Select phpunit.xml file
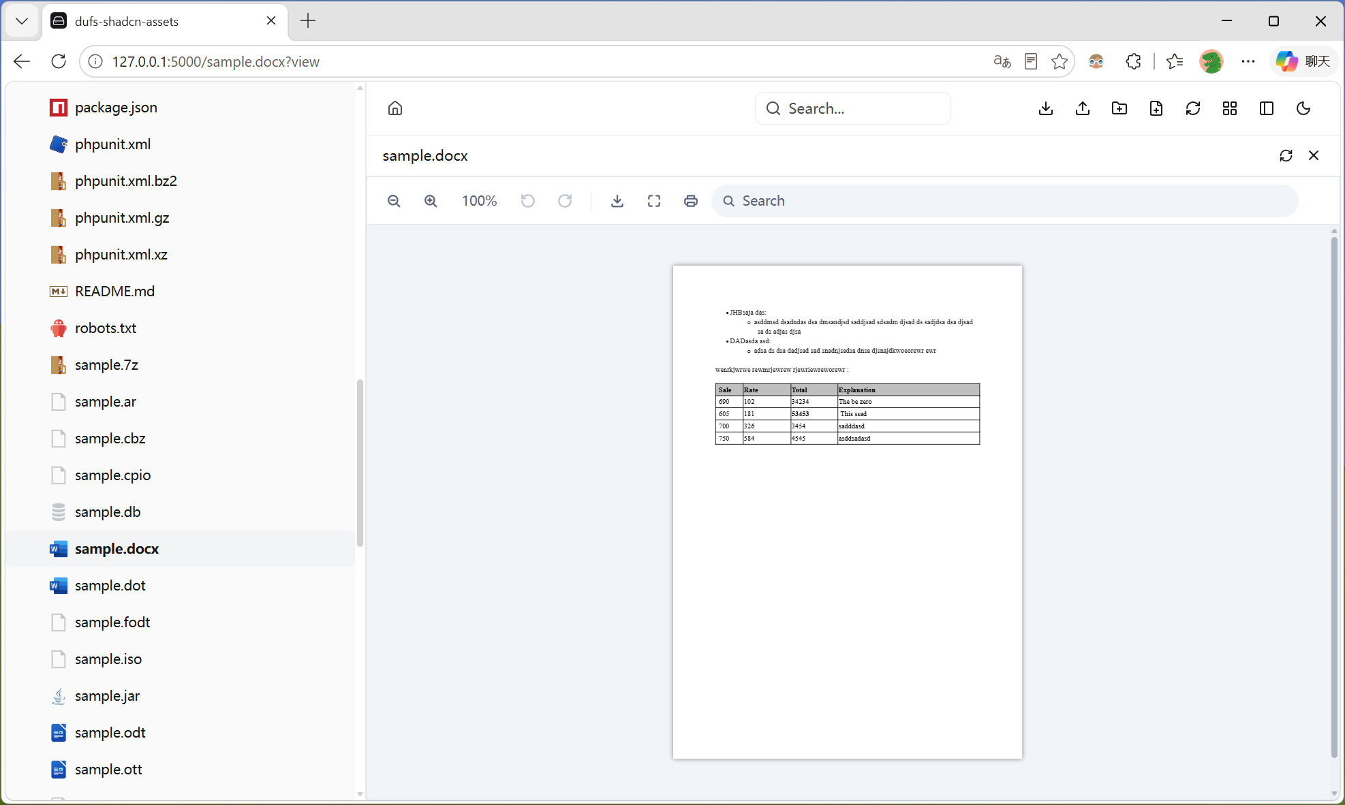 tap(181, 144)
